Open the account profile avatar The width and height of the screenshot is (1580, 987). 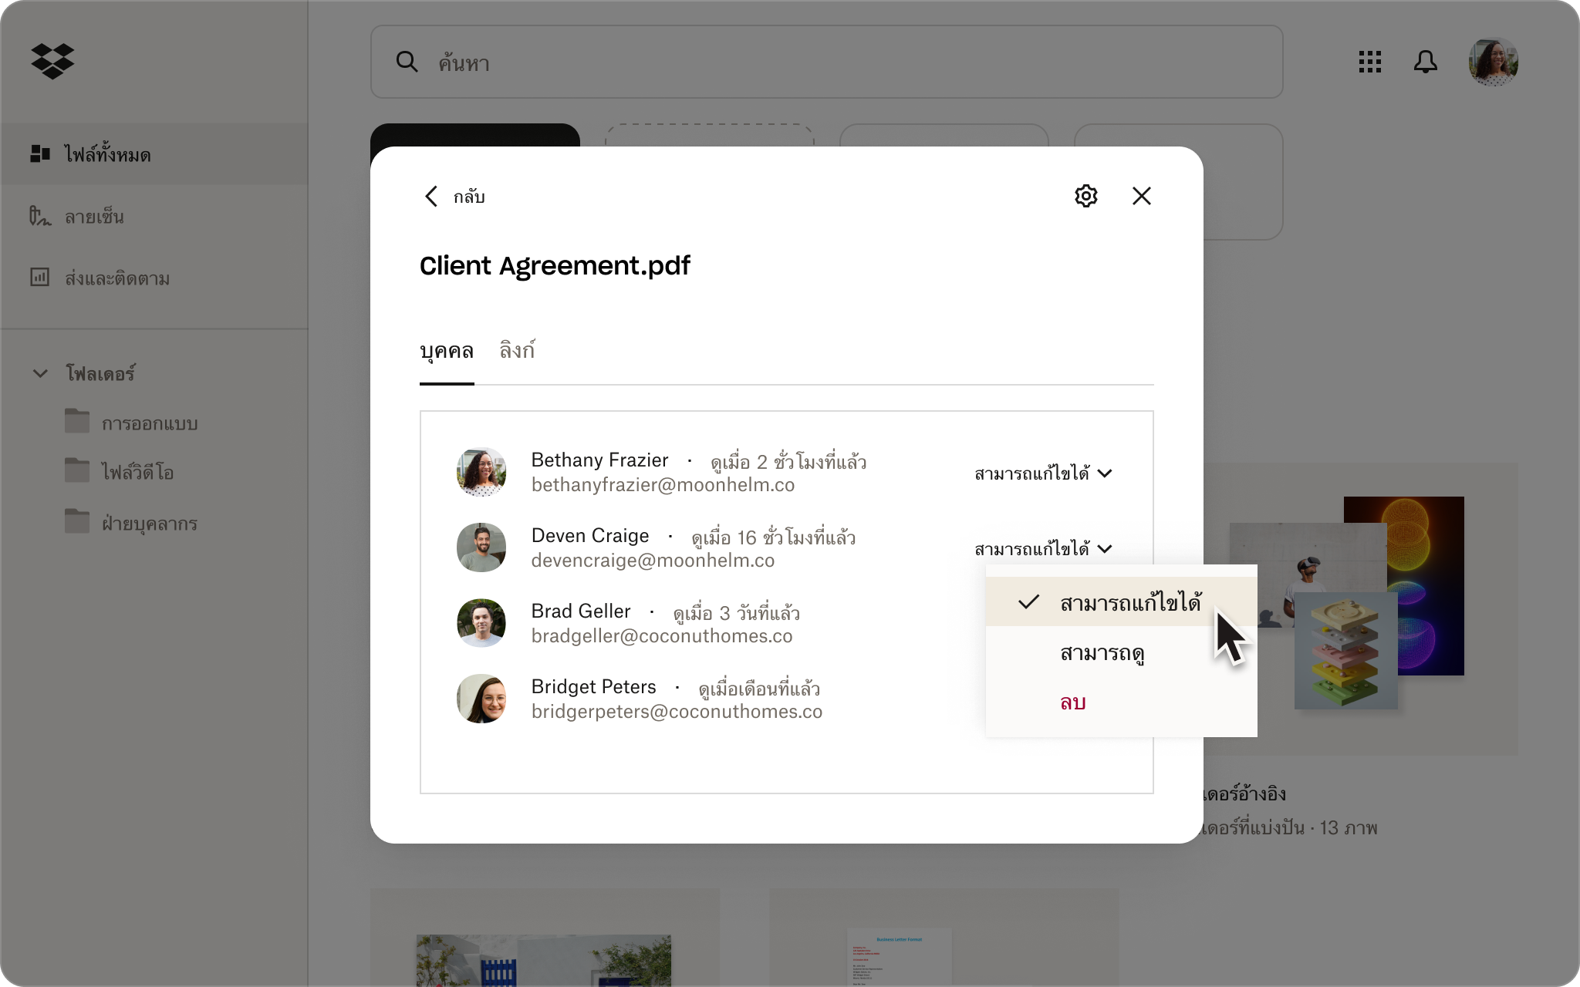[1493, 62]
